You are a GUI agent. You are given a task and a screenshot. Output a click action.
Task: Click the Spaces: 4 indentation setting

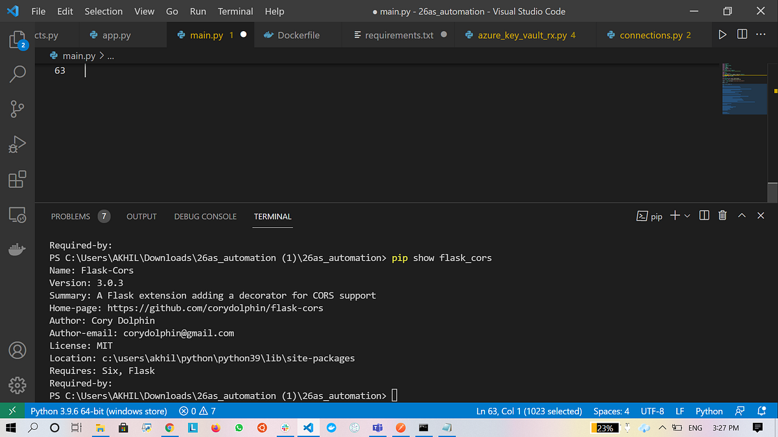click(x=610, y=410)
